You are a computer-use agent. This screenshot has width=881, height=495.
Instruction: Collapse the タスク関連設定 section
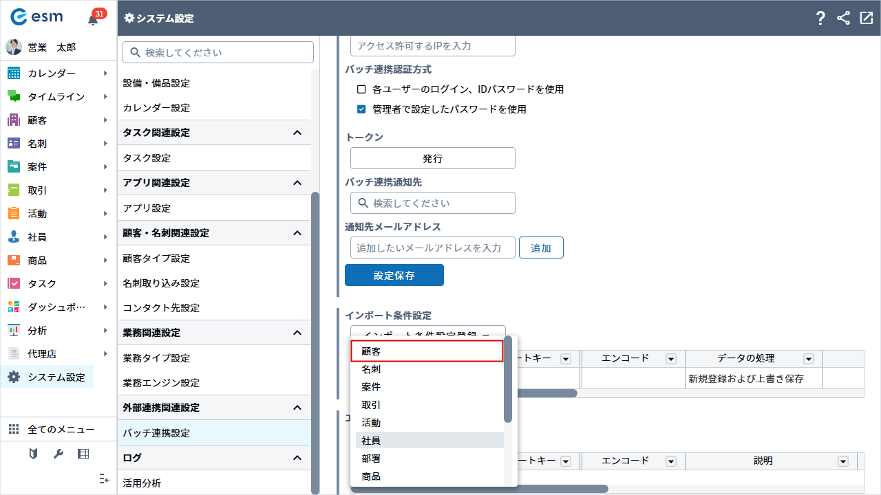point(297,133)
